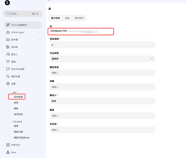Image resolution: width=186 pixels, height=158 pixels.
Task: Switch to the 地址 tab
Action: coord(67,18)
